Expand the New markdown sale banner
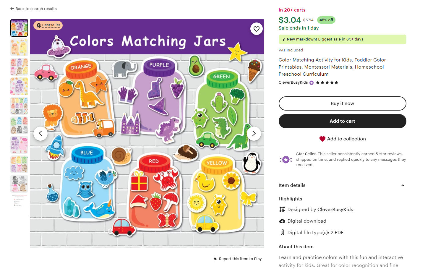 pyautogui.click(x=342, y=39)
